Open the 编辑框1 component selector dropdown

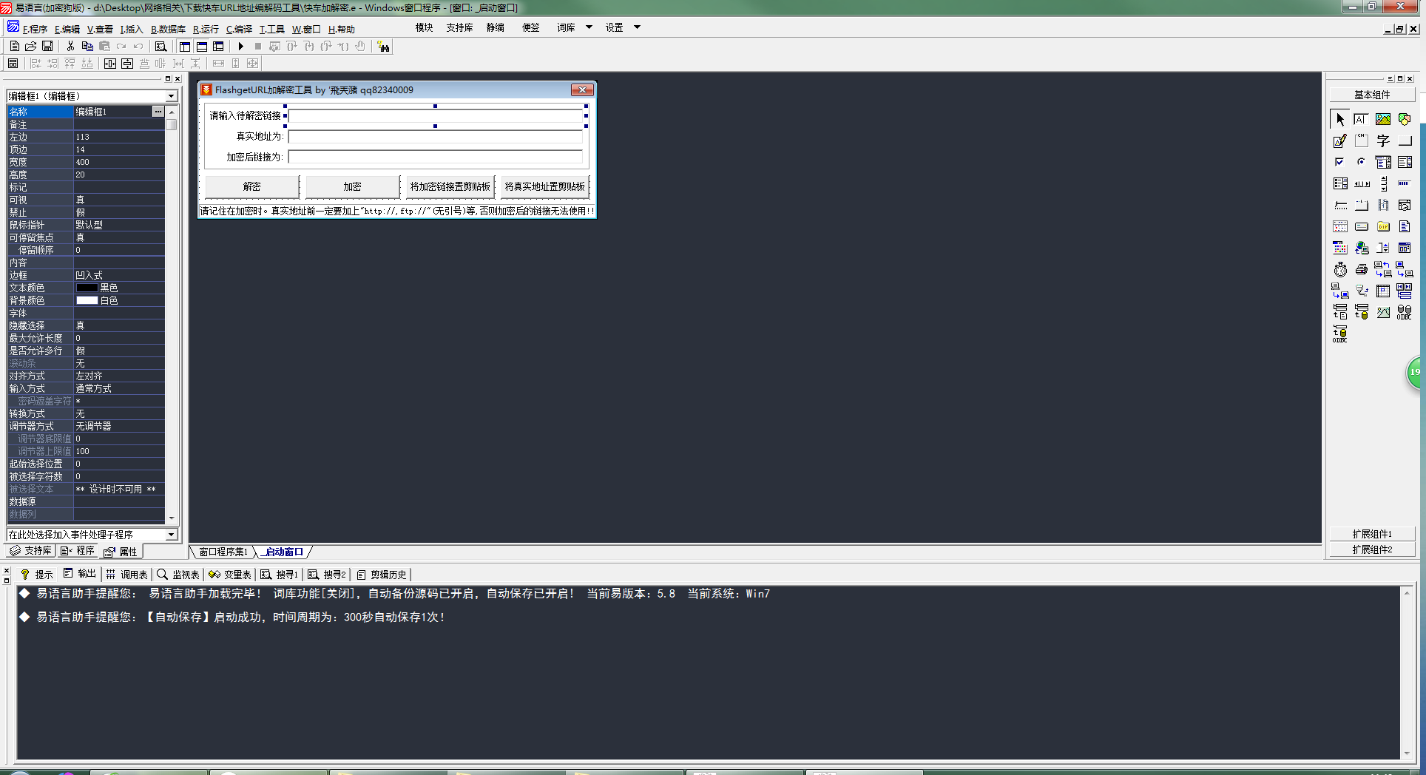pos(172,96)
